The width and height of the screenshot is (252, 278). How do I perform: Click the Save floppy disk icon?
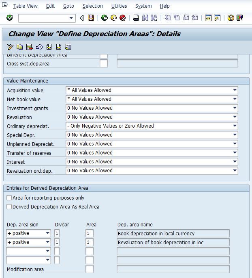(91, 18)
